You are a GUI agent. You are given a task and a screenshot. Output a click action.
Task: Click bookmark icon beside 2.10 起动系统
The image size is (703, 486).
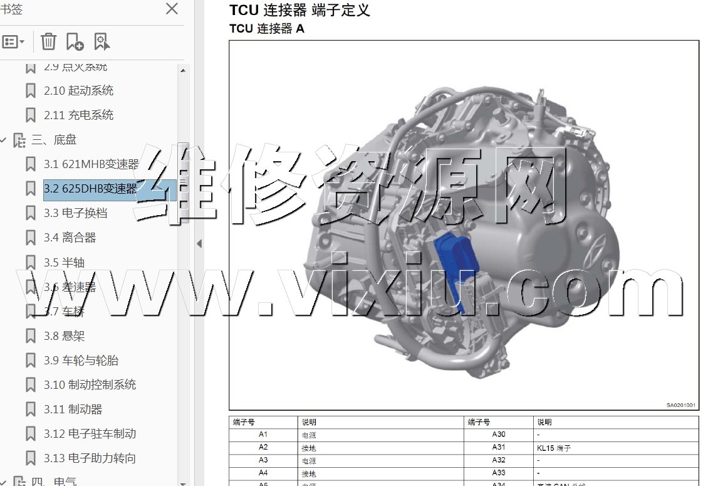pyautogui.click(x=30, y=91)
